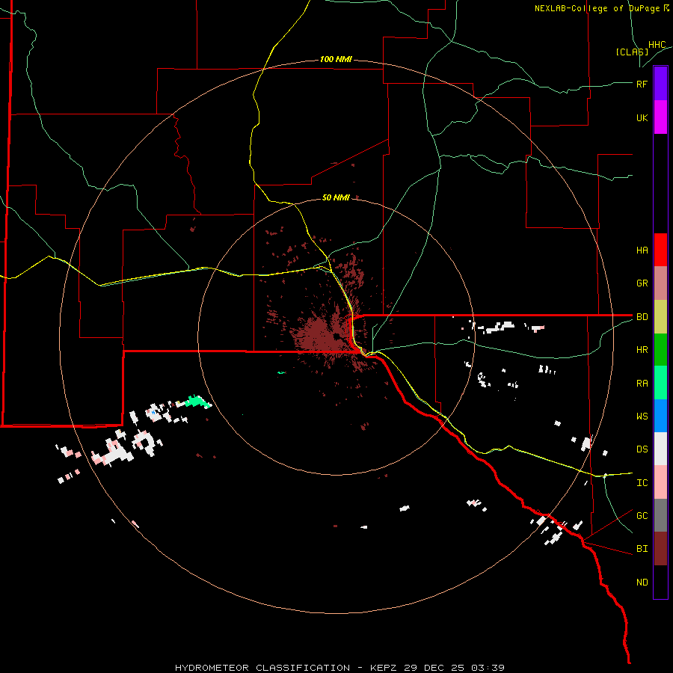Screen dimensions: 673x673
Task: Click the IC legend label
Action: click(642, 483)
